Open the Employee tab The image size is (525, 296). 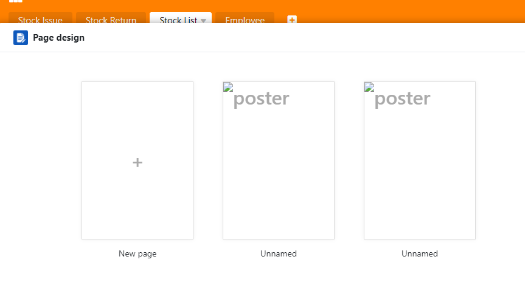tap(245, 20)
